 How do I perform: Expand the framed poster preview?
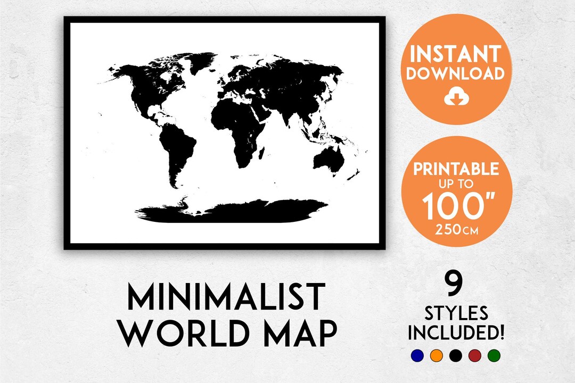pyautogui.click(x=224, y=133)
